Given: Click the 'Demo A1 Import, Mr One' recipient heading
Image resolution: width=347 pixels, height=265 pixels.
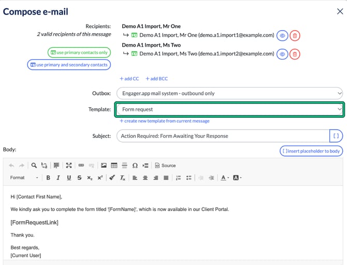Looking at the screenshot, I should coord(151,26).
